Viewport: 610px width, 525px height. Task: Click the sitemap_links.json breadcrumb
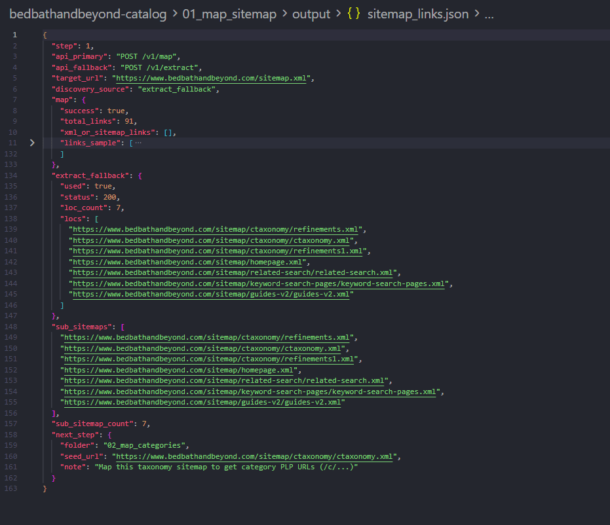click(418, 14)
